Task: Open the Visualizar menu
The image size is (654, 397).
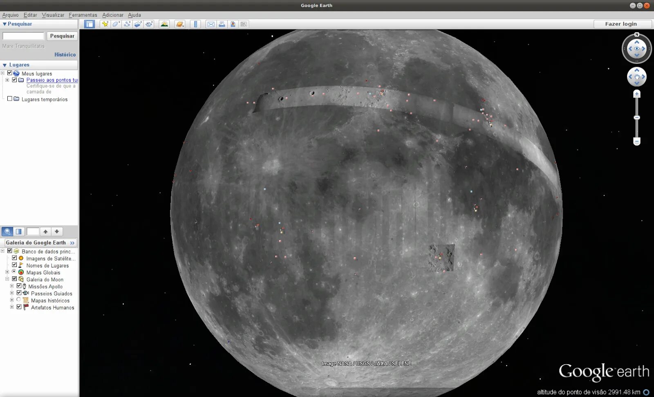Action: pyautogui.click(x=53, y=15)
